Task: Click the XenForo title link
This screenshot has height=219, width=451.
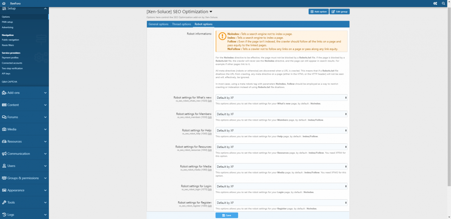Action: coord(15,3)
